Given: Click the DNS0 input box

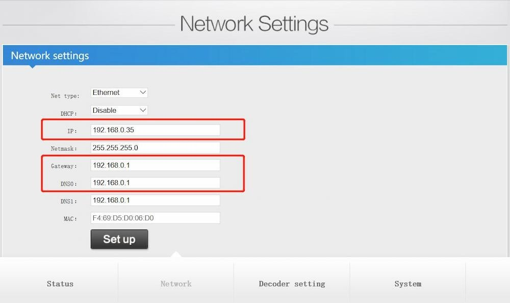Looking at the screenshot, I should tap(155, 183).
